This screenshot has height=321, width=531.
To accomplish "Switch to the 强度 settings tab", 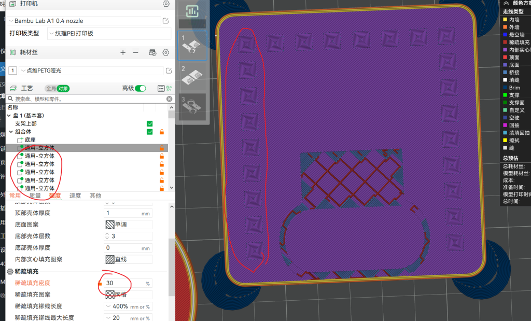I will (x=55, y=196).
